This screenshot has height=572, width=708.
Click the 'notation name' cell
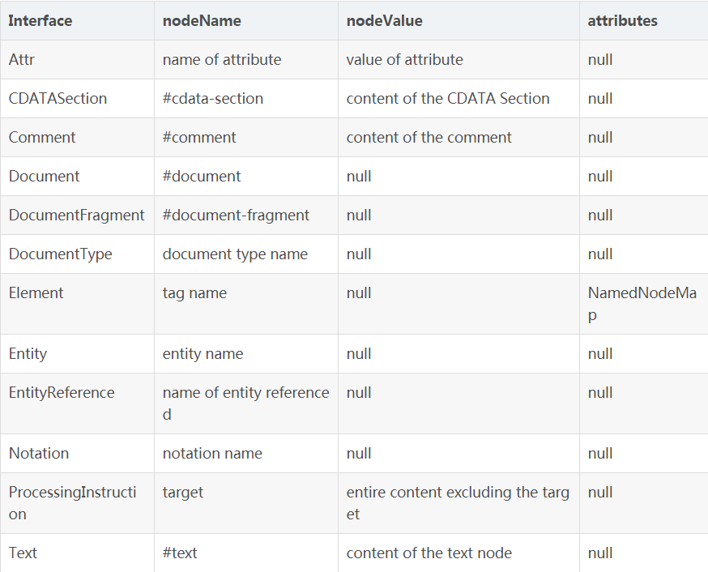246,453
